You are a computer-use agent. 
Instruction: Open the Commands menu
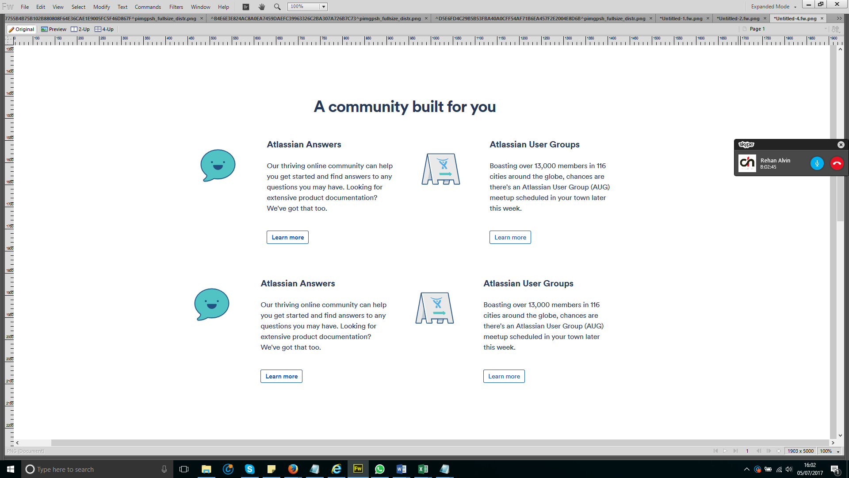[x=148, y=7]
